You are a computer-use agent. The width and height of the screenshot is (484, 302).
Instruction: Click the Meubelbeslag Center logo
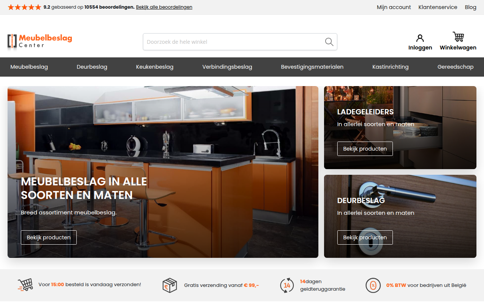pos(40,42)
